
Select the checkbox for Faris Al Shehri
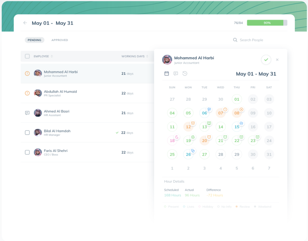pyautogui.click(x=27, y=152)
